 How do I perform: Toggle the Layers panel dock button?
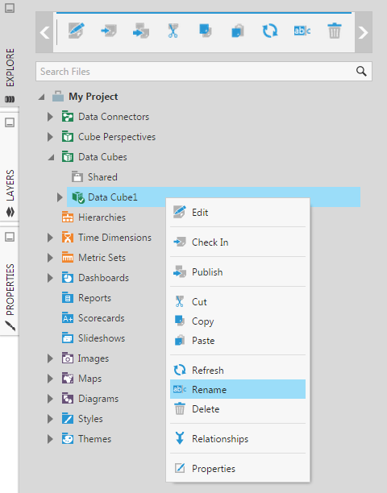point(10,122)
